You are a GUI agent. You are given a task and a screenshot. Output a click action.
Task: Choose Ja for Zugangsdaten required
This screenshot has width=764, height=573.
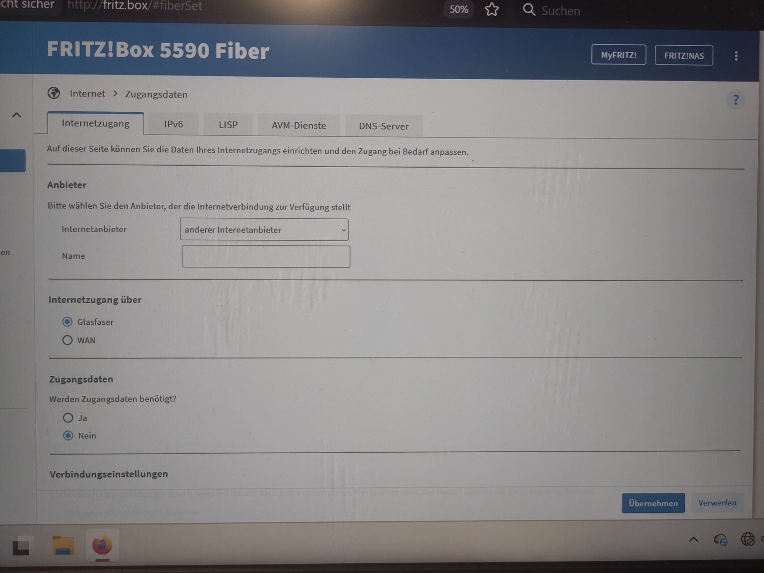click(x=68, y=418)
